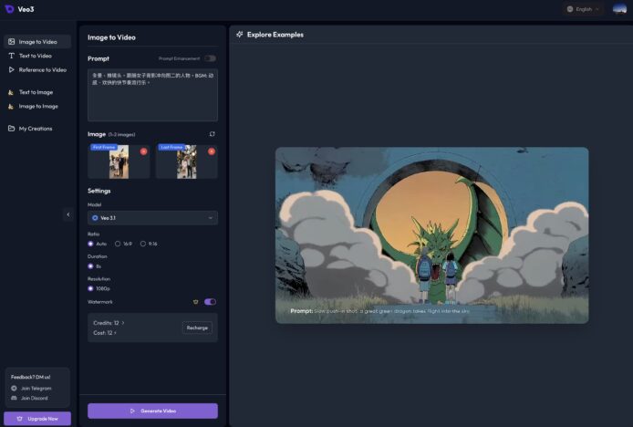Remove the First Frame image
Screen dimensions: 633x427
tap(143, 151)
